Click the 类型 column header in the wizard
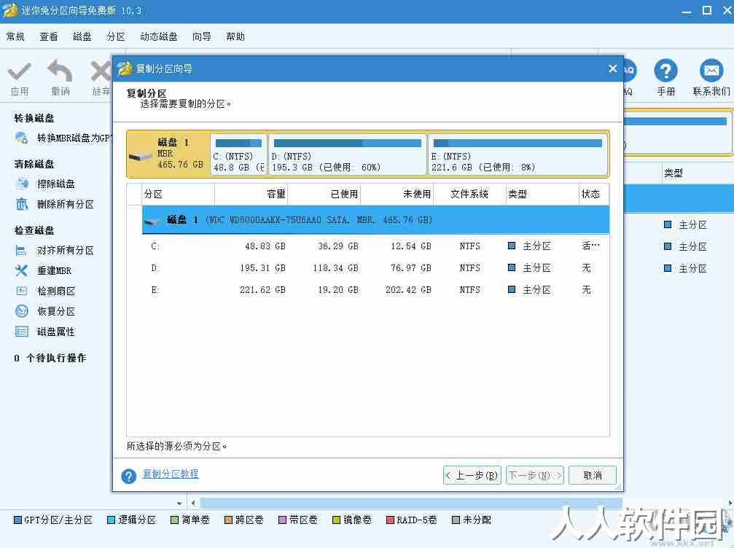 click(x=542, y=195)
